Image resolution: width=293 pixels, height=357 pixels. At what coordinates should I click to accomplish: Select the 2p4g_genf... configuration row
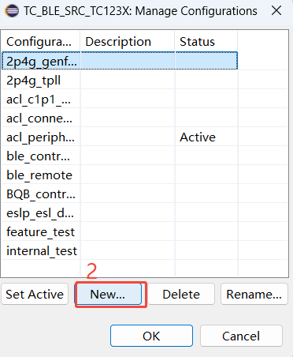(x=120, y=61)
